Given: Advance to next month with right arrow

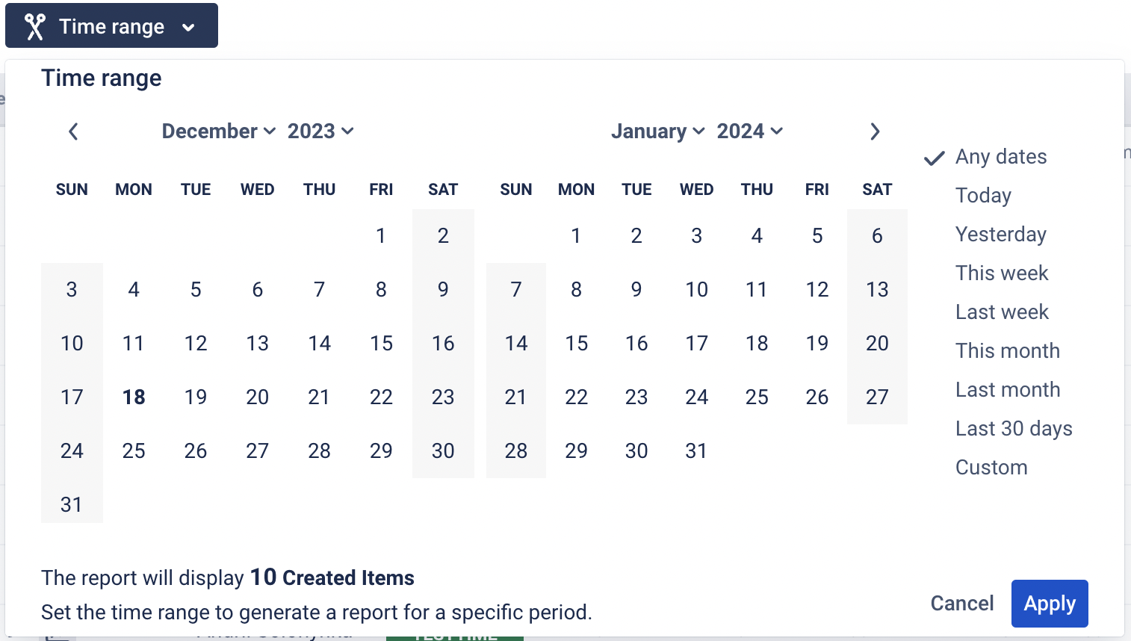Looking at the screenshot, I should point(875,132).
